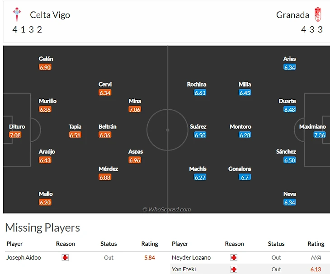Click the WhoScored.com watermark

click(166, 209)
